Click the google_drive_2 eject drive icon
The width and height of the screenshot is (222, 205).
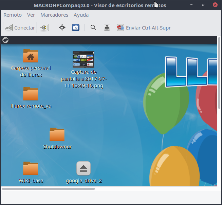(84, 169)
